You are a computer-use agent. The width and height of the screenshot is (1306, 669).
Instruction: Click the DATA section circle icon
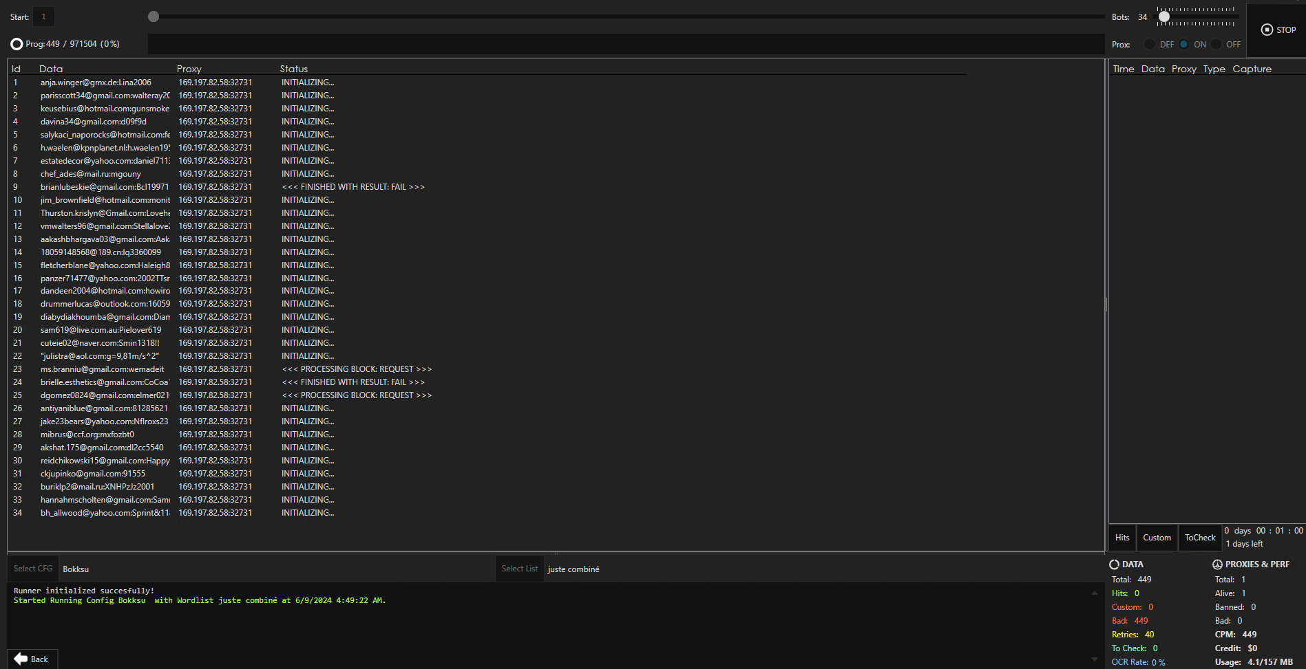click(1114, 564)
